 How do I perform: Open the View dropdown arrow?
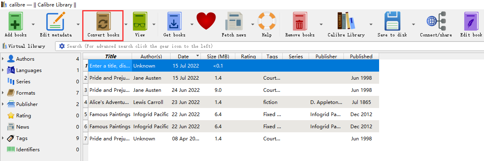tap(154, 24)
